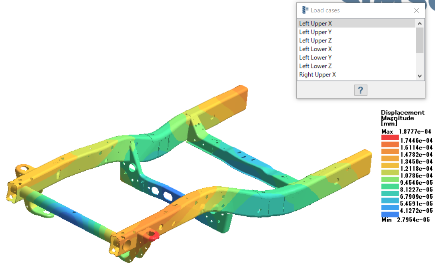Click the Load cases title bar icon

pyautogui.click(x=305, y=10)
